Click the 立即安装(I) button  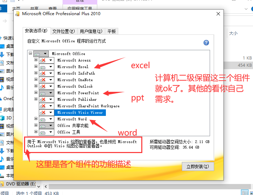[198, 166]
